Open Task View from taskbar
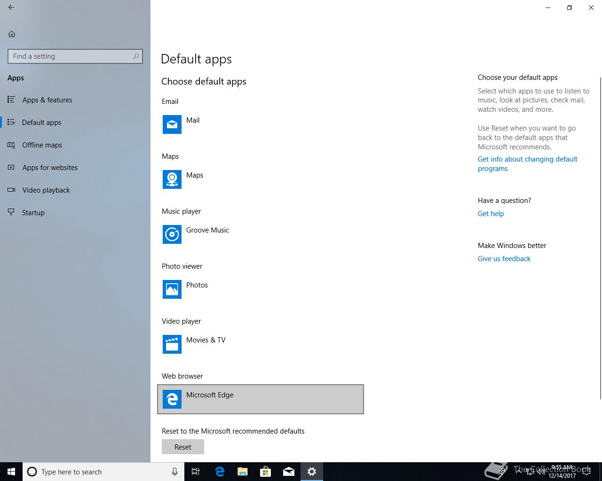 pyautogui.click(x=196, y=472)
